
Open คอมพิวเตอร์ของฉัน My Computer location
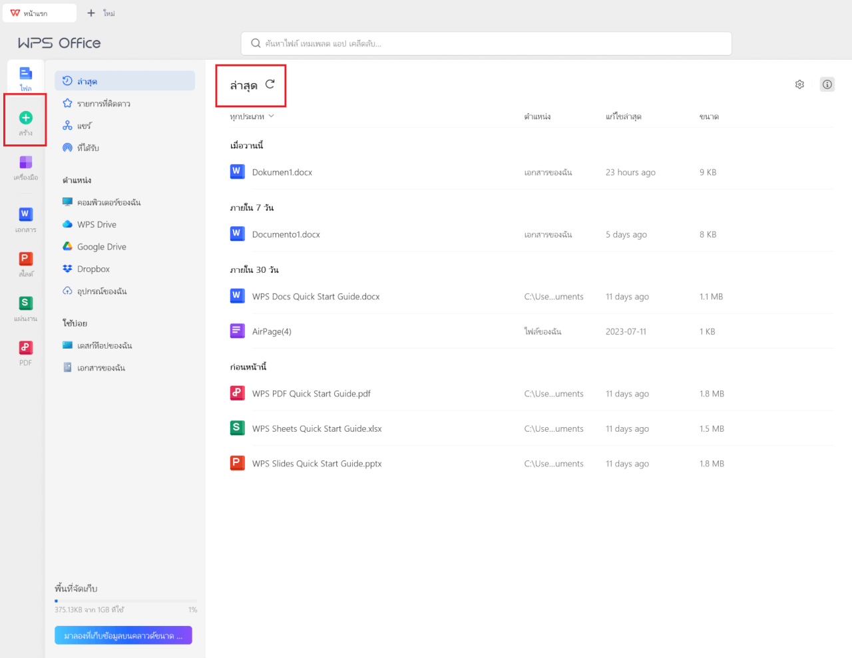click(124, 202)
